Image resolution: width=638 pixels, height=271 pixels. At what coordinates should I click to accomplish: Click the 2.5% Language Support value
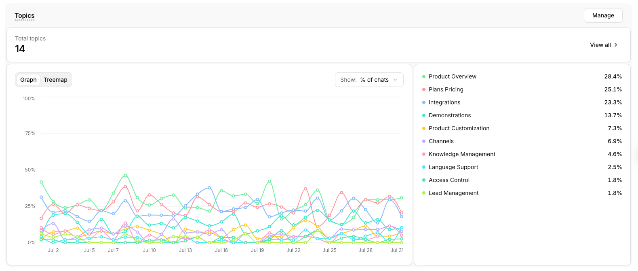click(615, 167)
